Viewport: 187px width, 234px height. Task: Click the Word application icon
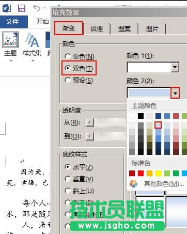click(7, 8)
